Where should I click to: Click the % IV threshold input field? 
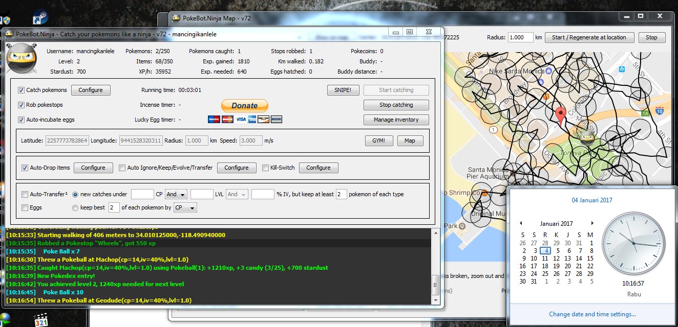pyautogui.click(x=263, y=194)
